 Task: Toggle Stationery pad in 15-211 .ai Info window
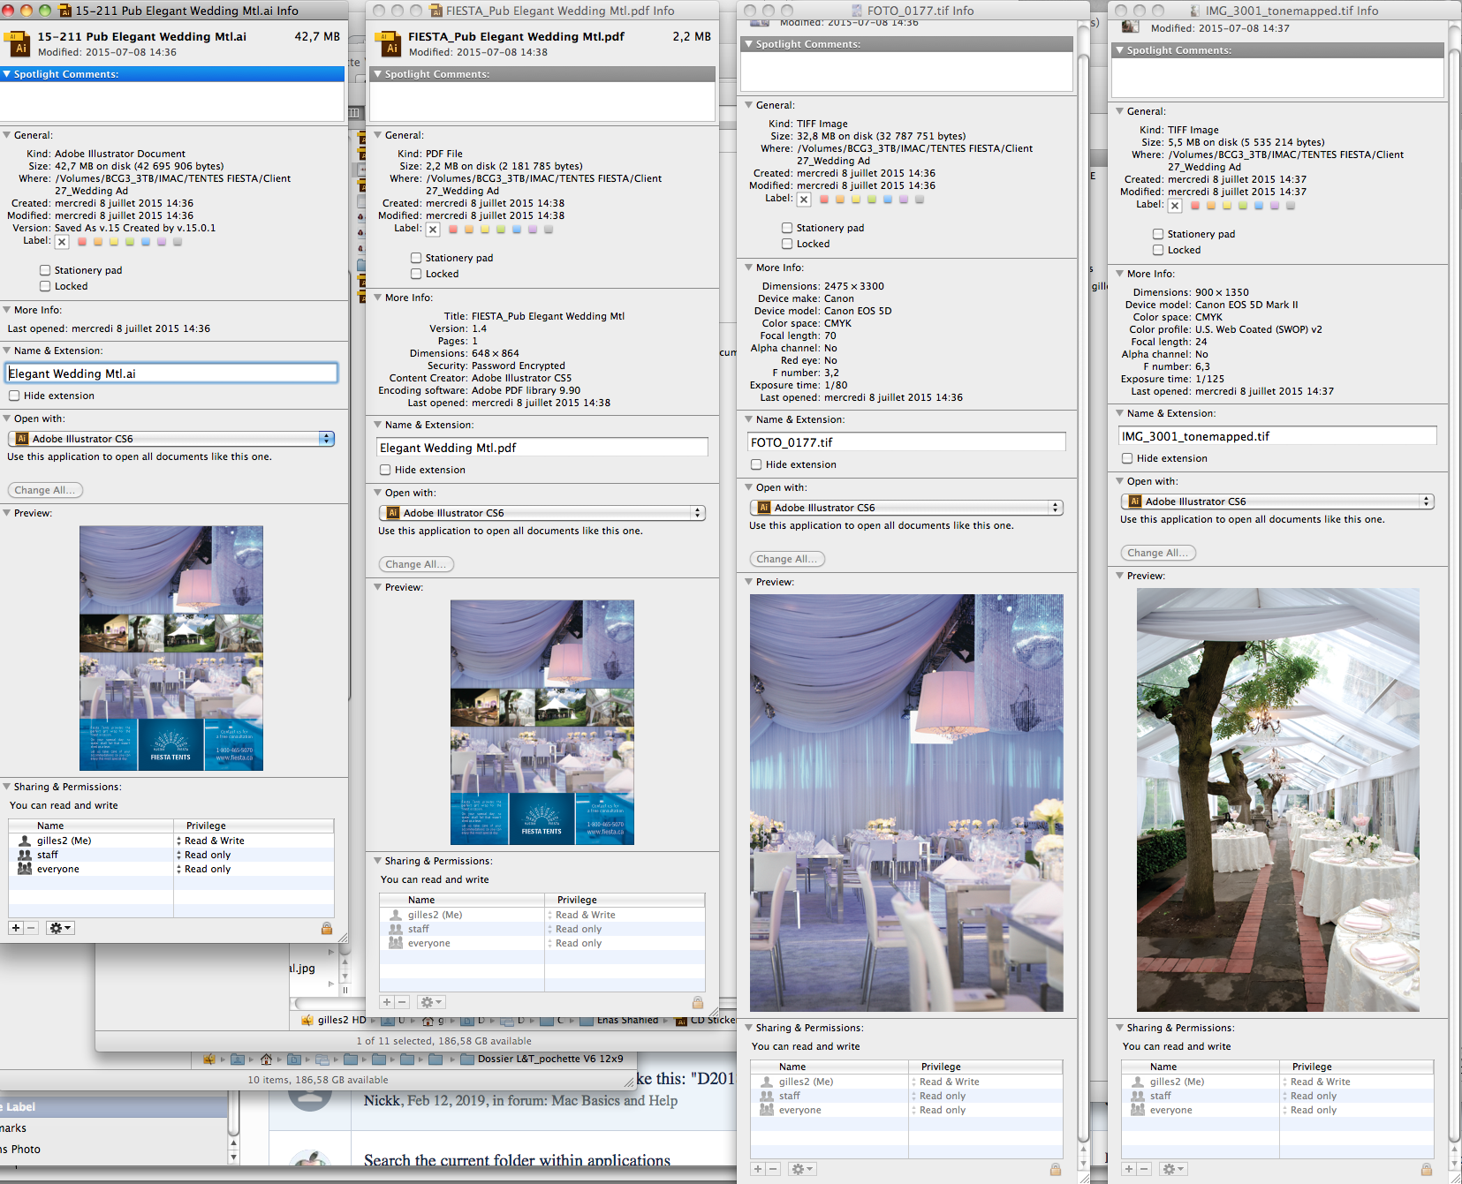tap(45, 270)
